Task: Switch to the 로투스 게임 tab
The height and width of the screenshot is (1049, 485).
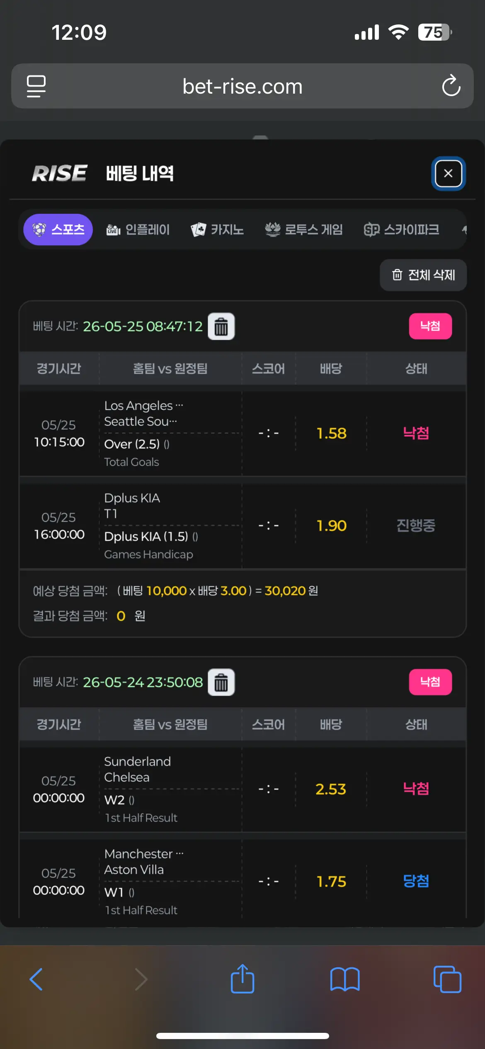Action: pos(304,230)
